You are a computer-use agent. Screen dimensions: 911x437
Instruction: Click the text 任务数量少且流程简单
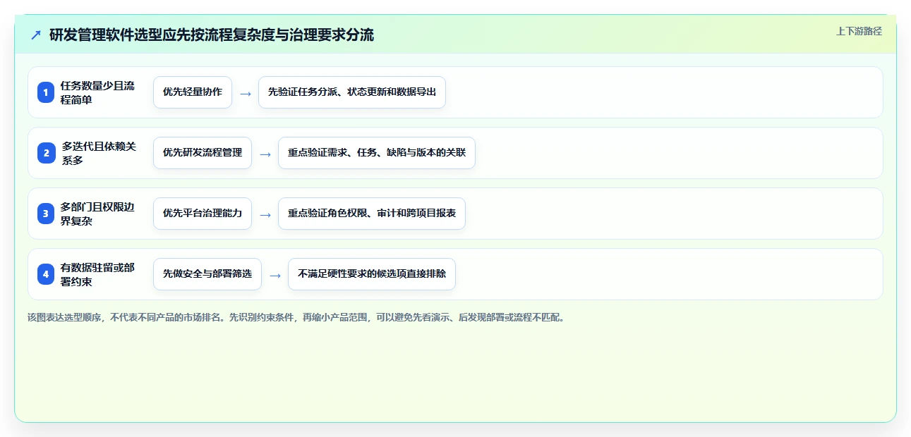[x=97, y=92]
